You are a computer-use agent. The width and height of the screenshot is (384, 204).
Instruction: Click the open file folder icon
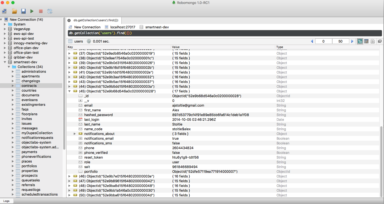coord(14,11)
